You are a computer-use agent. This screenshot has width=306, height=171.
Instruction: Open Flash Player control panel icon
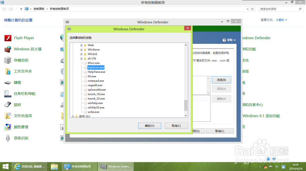8,38
